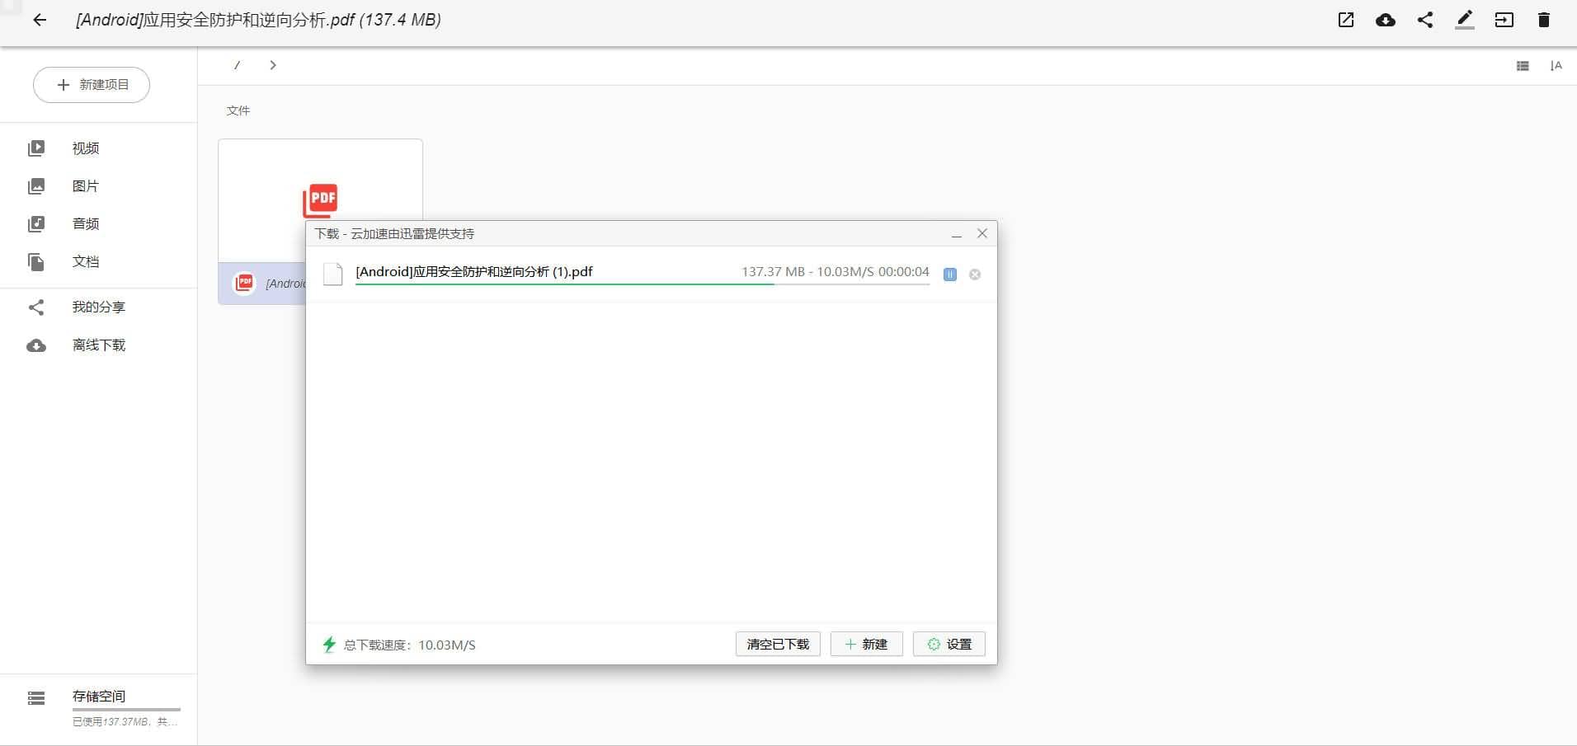This screenshot has width=1577, height=746.
Task: Click the page title file name text
Action: pyautogui.click(x=258, y=20)
